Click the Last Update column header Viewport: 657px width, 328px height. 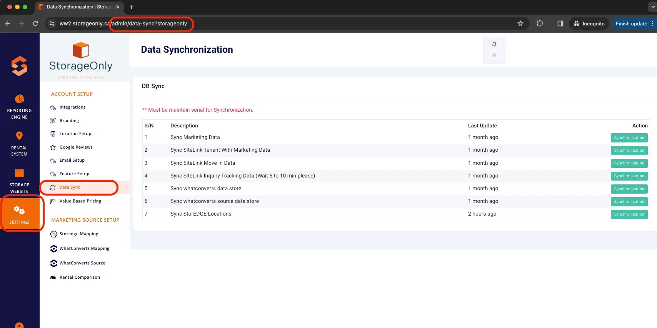click(x=482, y=126)
